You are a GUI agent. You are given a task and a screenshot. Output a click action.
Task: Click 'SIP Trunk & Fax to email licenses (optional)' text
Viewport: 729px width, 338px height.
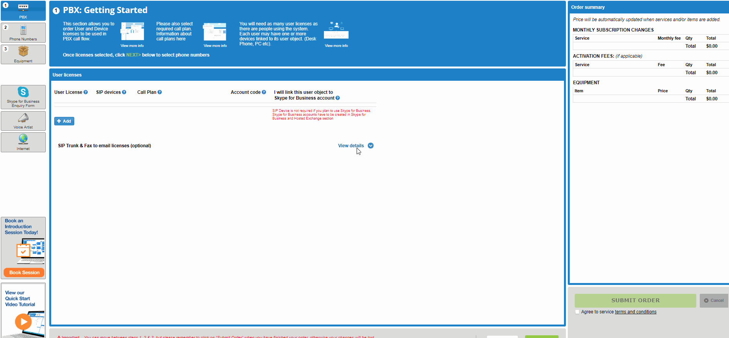pyautogui.click(x=104, y=146)
